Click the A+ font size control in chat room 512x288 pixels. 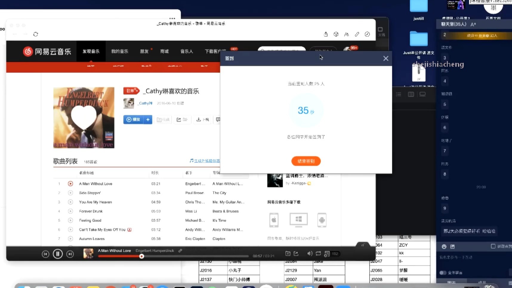473,24
